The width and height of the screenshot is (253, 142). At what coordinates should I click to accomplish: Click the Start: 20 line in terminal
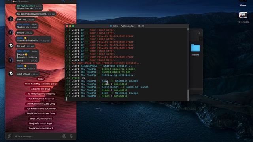[76, 78]
